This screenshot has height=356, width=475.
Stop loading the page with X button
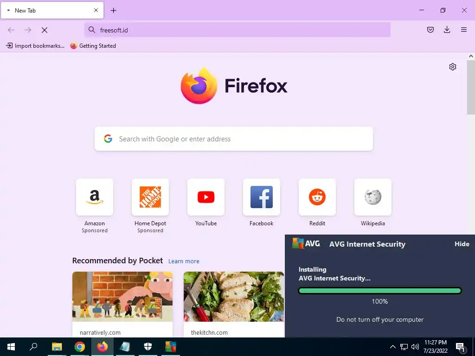pyautogui.click(x=44, y=30)
